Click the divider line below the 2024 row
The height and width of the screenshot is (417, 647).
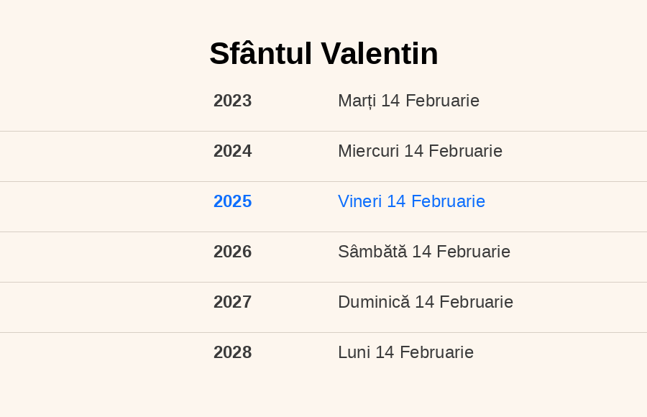coord(323,182)
